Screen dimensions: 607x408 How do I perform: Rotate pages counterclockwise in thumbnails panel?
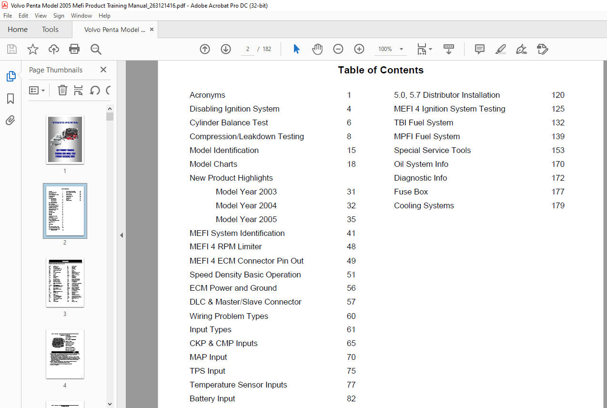pyautogui.click(x=94, y=90)
